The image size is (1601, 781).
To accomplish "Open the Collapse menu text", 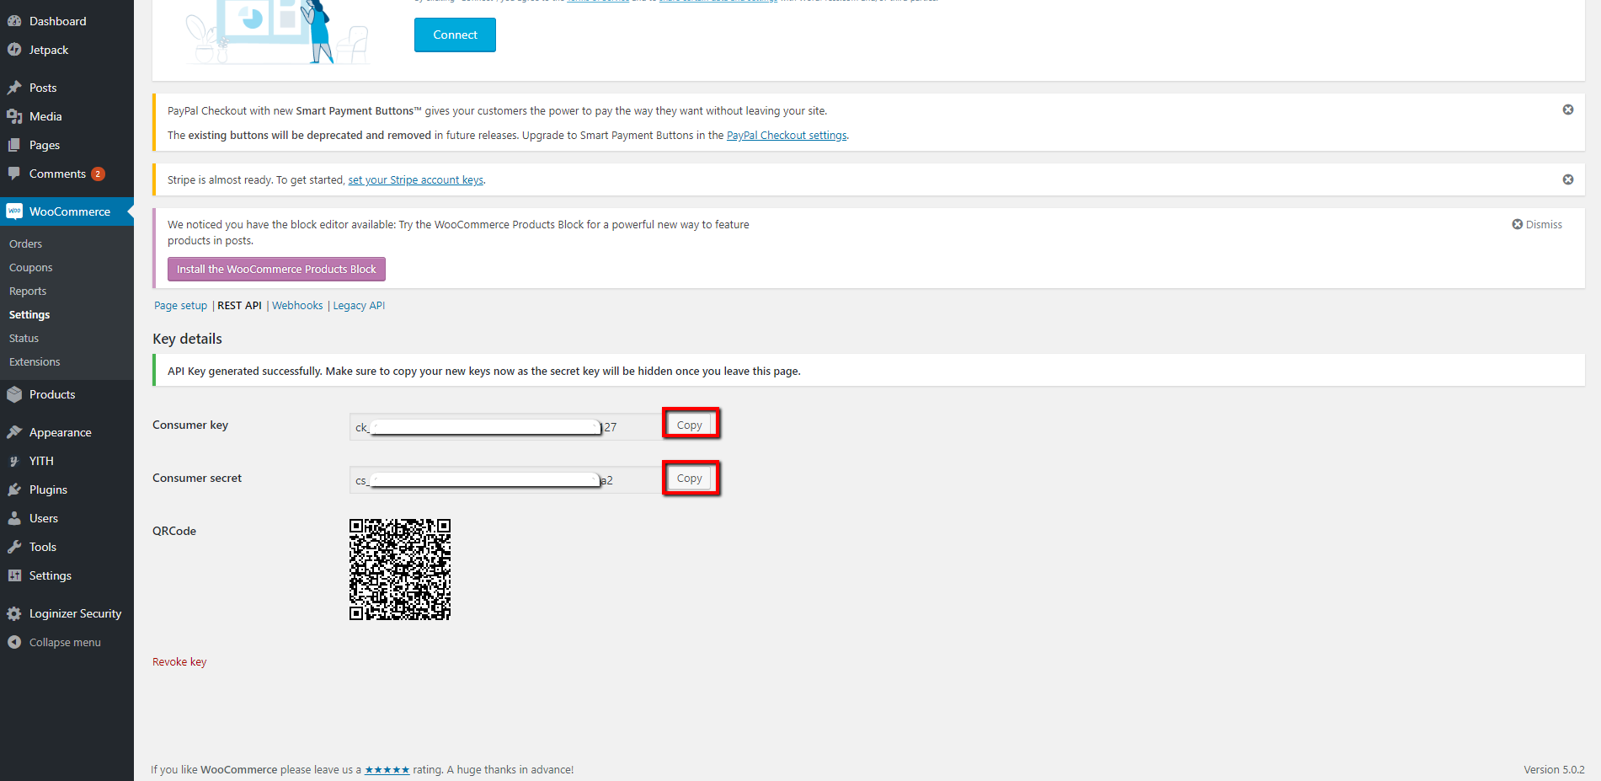I will pos(65,642).
